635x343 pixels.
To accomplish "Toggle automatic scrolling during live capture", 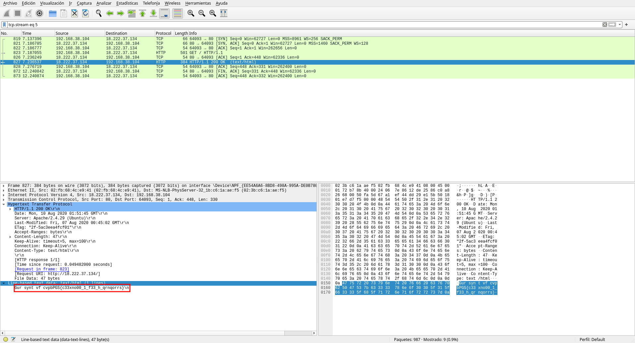I will tap(164, 13).
